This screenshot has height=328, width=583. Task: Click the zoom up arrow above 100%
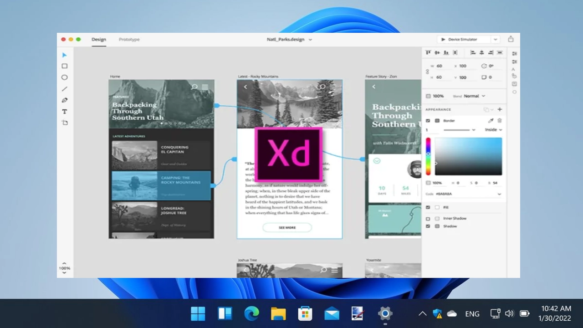tap(64, 263)
